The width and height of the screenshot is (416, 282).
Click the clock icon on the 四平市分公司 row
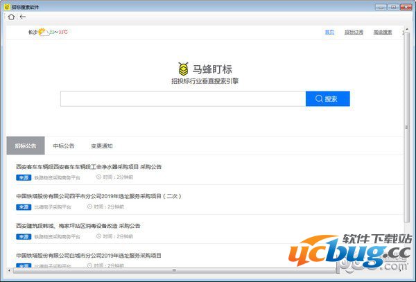coord(89,206)
